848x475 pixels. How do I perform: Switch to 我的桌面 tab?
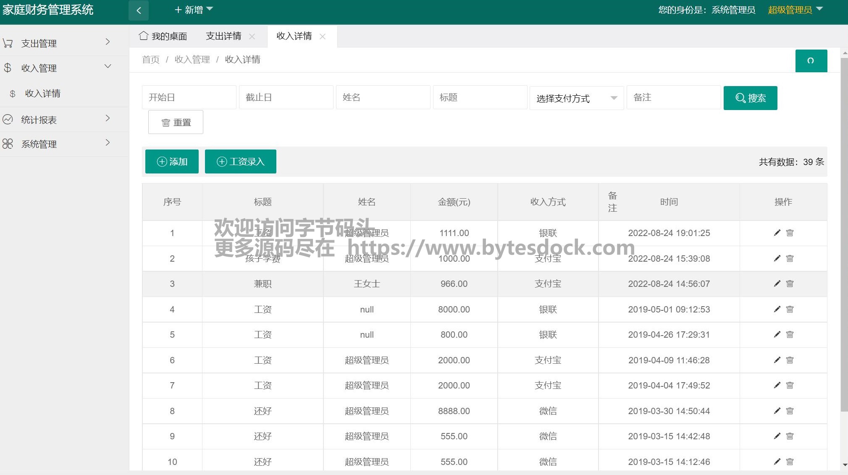pyautogui.click(x=163, y=36)
